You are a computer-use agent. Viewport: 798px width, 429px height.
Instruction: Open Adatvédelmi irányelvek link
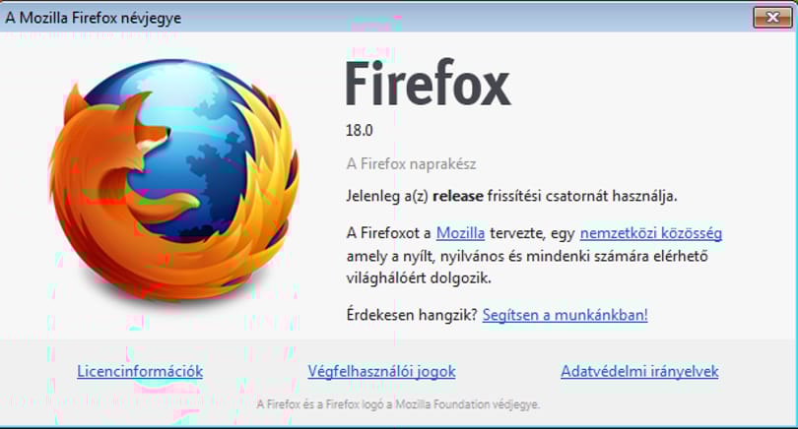click(x=639, y=372)
